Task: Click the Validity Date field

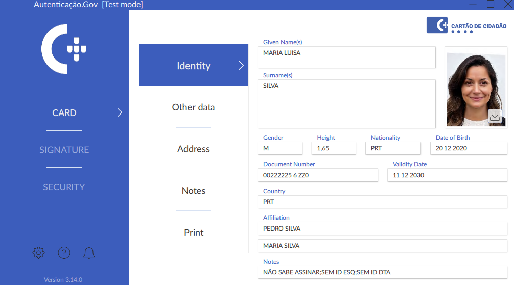Action: (447, 175)
